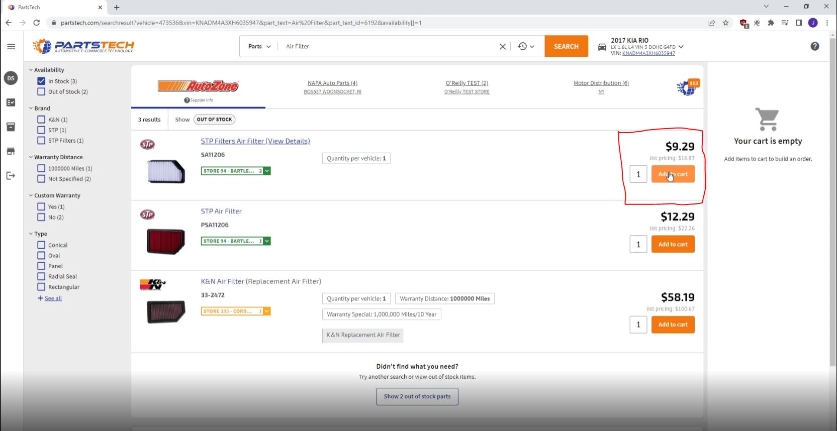Click the red STP Air Filter thumbnail
837x431 pixels.
[166, 242]
